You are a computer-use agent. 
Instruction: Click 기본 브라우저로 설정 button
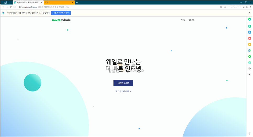coord(61,13)
